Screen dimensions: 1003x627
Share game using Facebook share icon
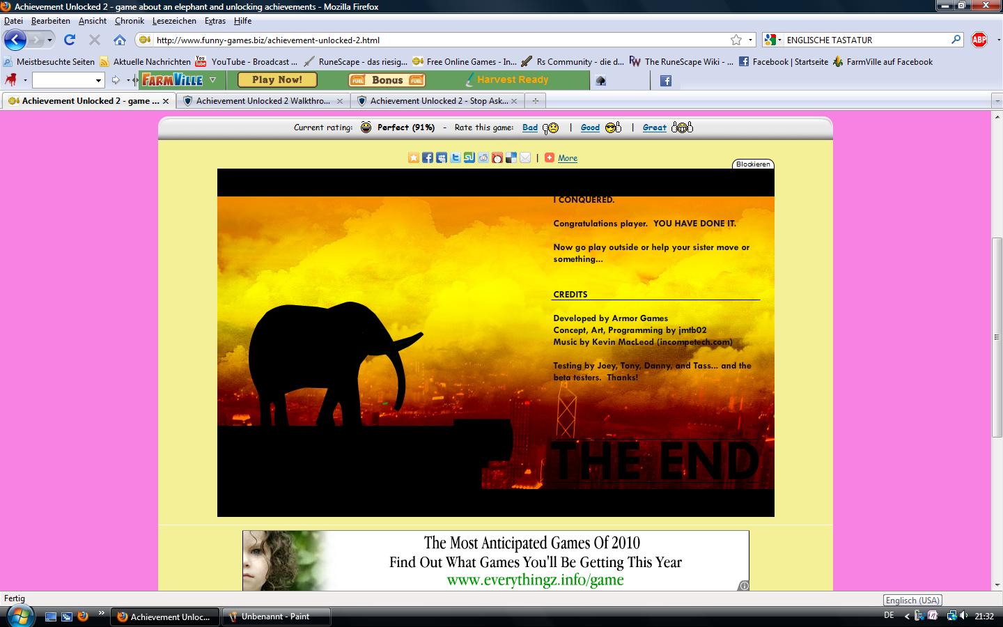point(427,158)
